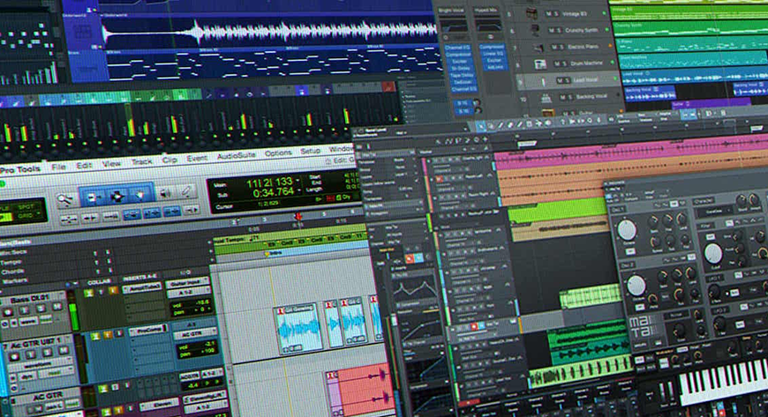This screenshot has height=417, width=768.
Task: Open the Guitar Input selector on Bass track
Action: click(189, 283)
